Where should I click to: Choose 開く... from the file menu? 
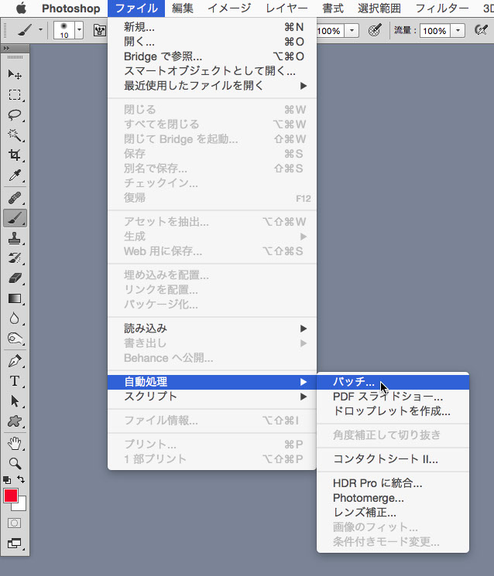click(212, 42)
